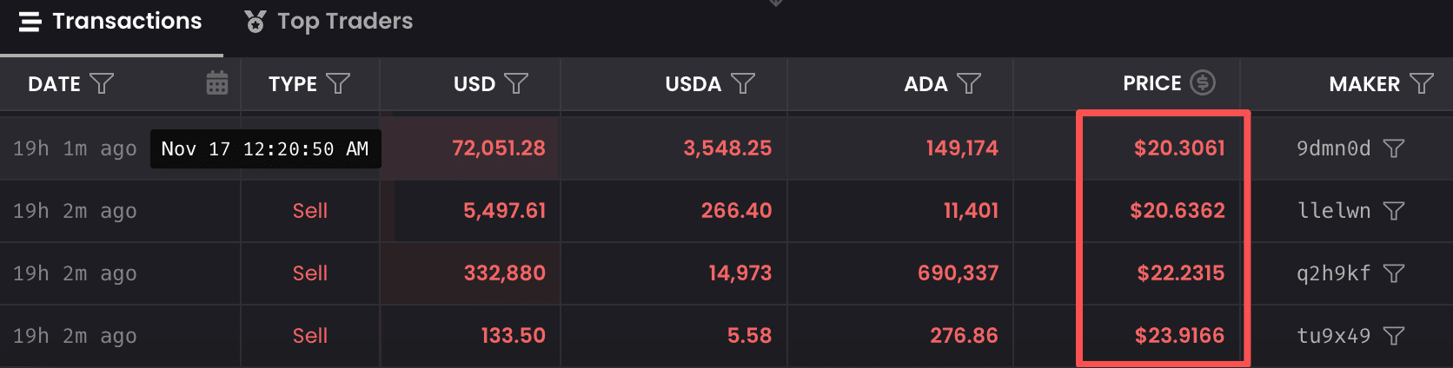
Task: Click the '19h 2m ago' llelwn row date
Action: click(x=75, y=211)
